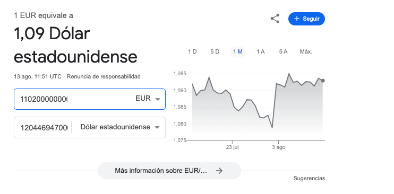Image resolution: width=394 pixels, height=194 pixels.
Task: Follow this currency pair with Seguir
Action: pyautogui.click(x=306, y=19)
